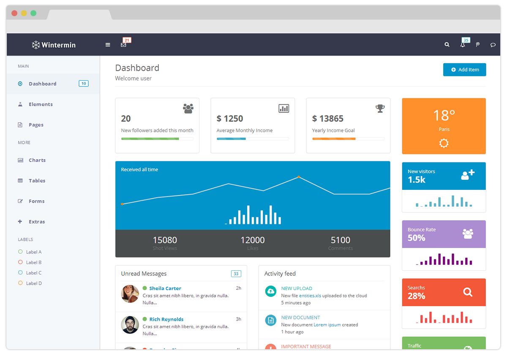Viewport: 507px width, 353px height.
Task: Select the Label D circle
Action: [x=20, y=283]
